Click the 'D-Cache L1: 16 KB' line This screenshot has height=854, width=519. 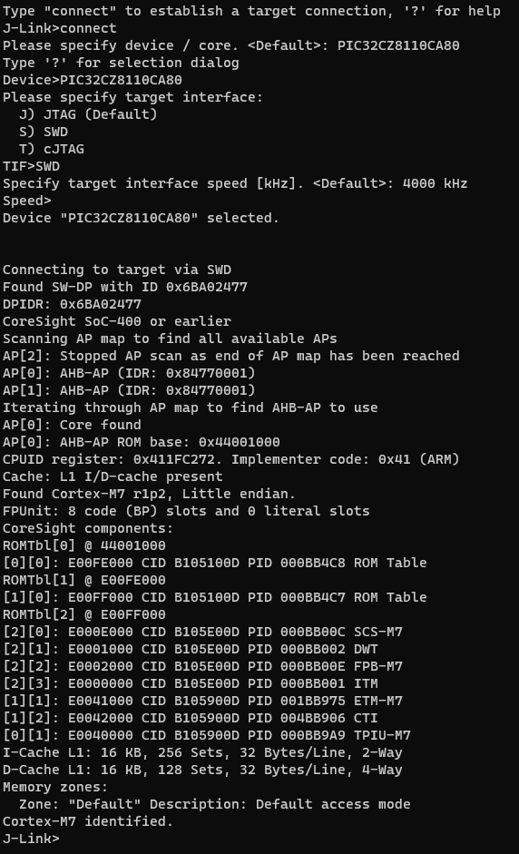pos(202,771)
